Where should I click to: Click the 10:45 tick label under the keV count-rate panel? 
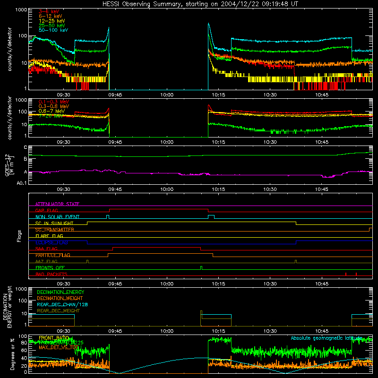point(322,95)
